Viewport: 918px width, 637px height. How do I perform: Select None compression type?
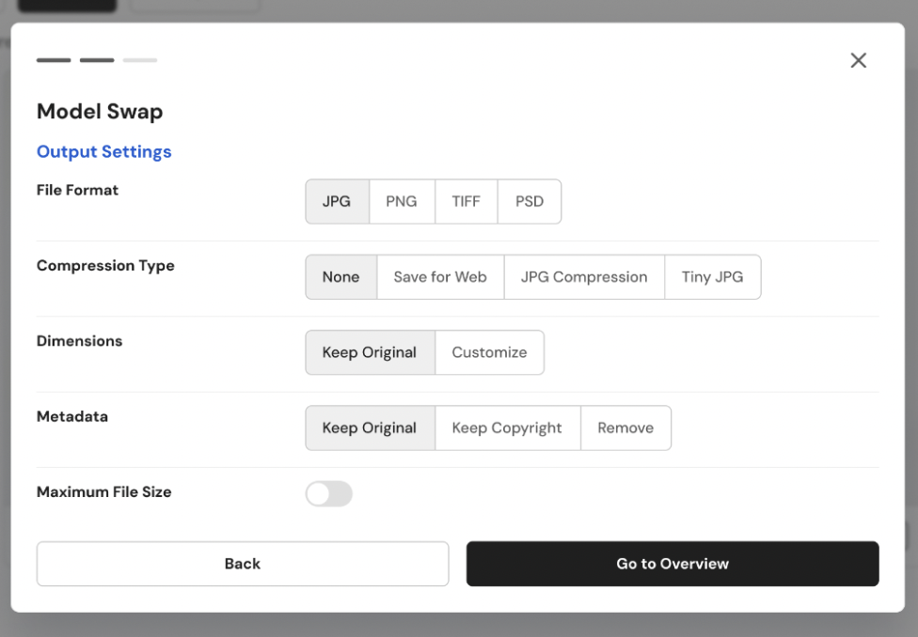point(341,276)
